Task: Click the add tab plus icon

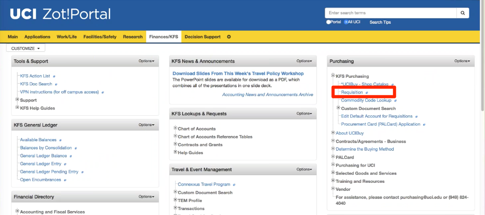Action: [229, 37]
